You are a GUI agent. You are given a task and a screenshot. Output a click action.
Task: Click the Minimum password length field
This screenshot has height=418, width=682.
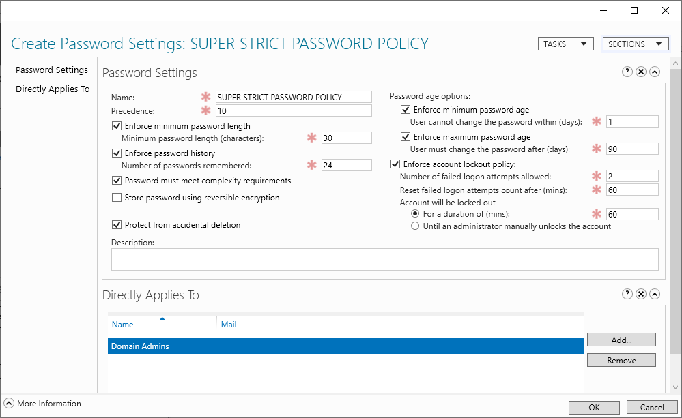[347, 138]
